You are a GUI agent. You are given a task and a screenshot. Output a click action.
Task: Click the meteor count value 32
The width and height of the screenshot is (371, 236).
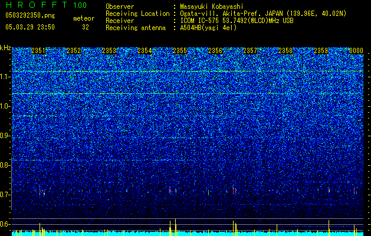tap(86, 27)
